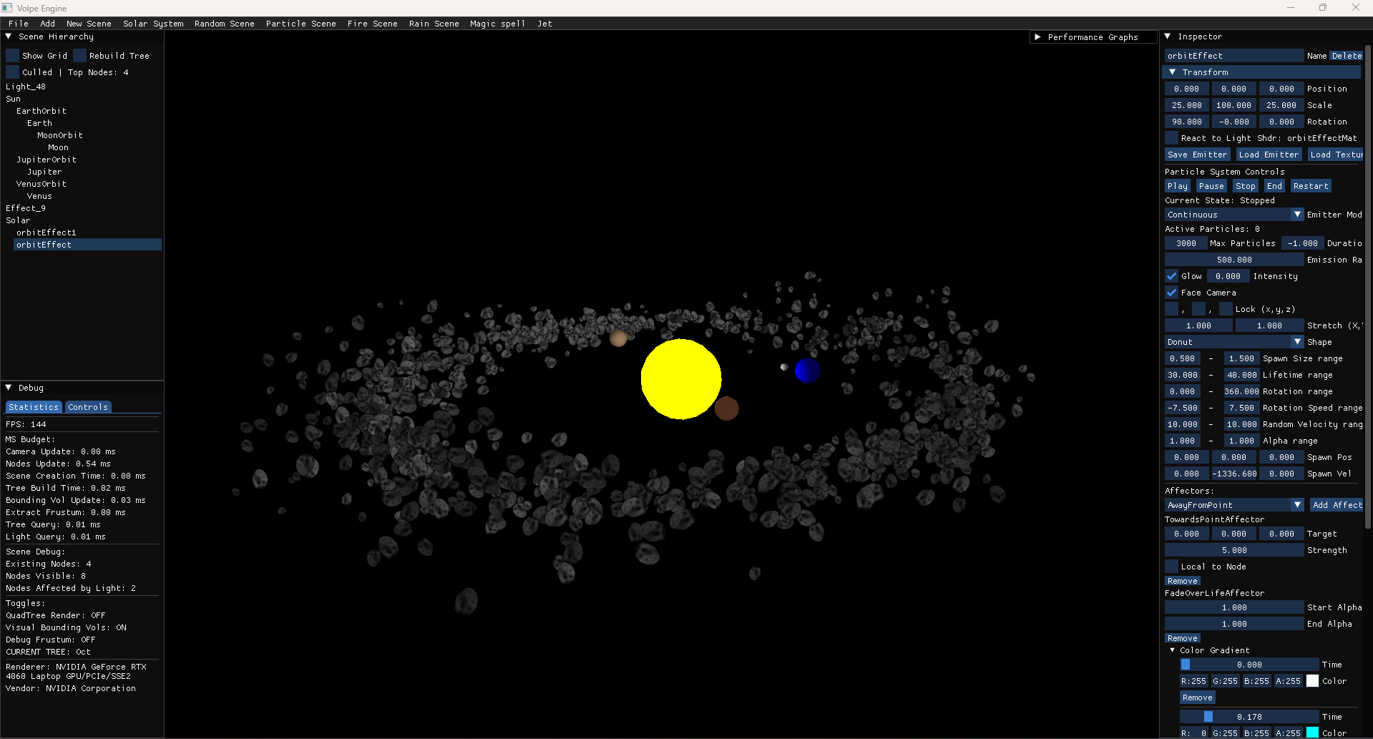Collapse the Color Gradient section
Screen dimensions: 1373x739
click(x=1173, y=650)
